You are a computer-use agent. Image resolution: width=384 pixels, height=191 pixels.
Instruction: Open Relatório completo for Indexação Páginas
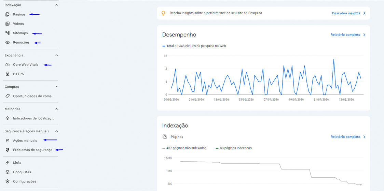345,137
